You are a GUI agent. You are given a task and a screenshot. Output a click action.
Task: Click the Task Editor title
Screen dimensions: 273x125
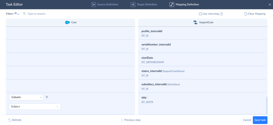[14, 5]
